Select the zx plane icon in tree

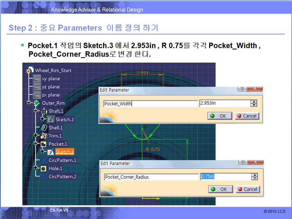point(37,95)
